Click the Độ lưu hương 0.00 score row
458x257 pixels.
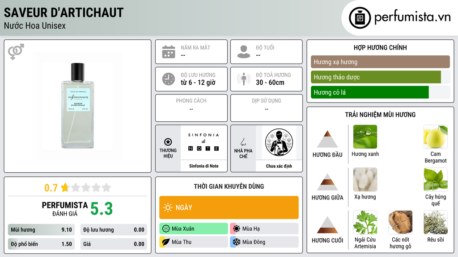[114, 230]
